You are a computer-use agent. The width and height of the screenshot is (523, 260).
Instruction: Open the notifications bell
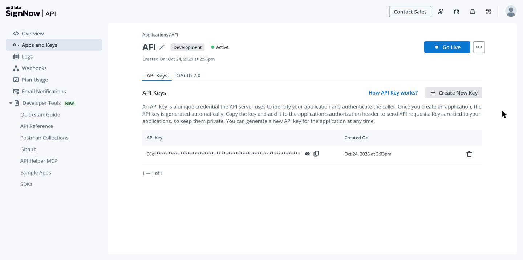point(473,12)
